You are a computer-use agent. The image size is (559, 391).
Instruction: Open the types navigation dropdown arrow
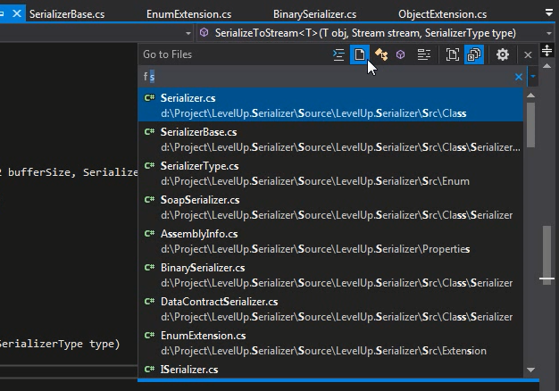click(x=188, y=34)
